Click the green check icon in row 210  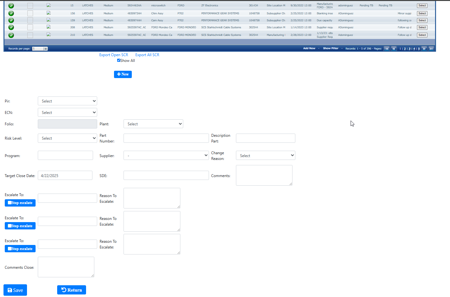tap(11, 35)
